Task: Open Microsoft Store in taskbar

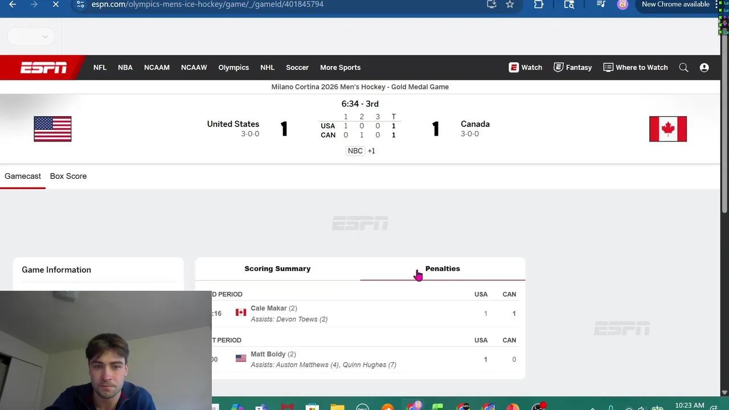Action: pos(312,407)
